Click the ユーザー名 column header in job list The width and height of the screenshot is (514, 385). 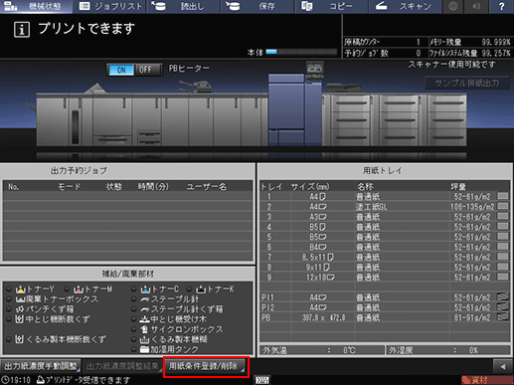point(207,187)
